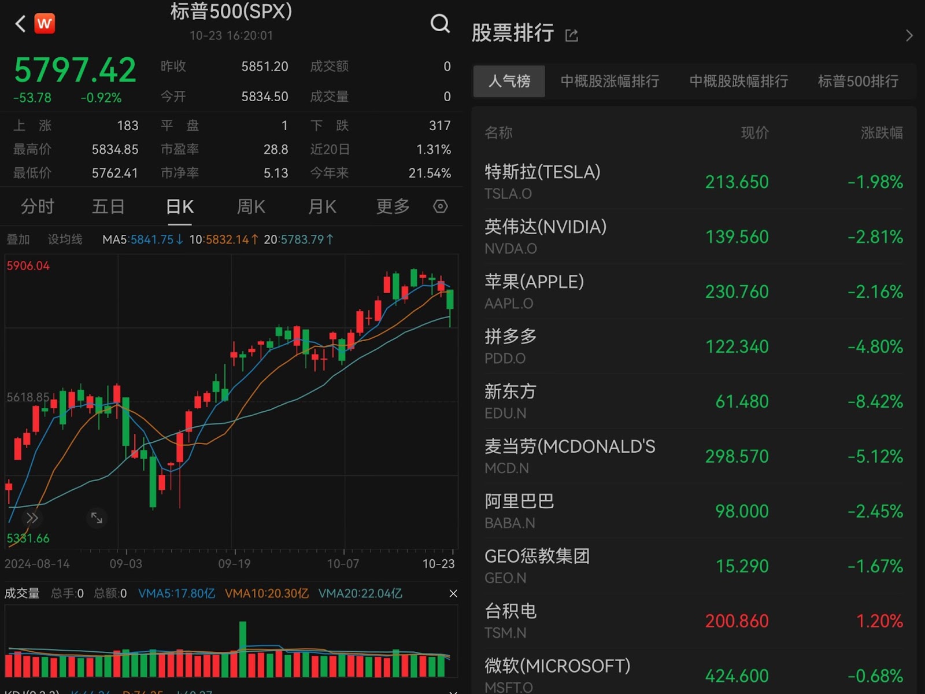Open the 股票排行 heading
This screenshot has width=925, height=694.
[x=513, y=33]
